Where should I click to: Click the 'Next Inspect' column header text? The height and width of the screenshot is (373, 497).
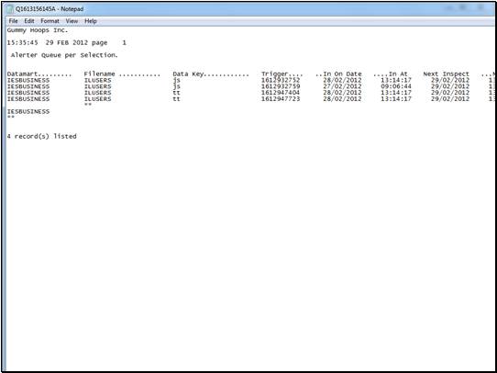point(446,74)
